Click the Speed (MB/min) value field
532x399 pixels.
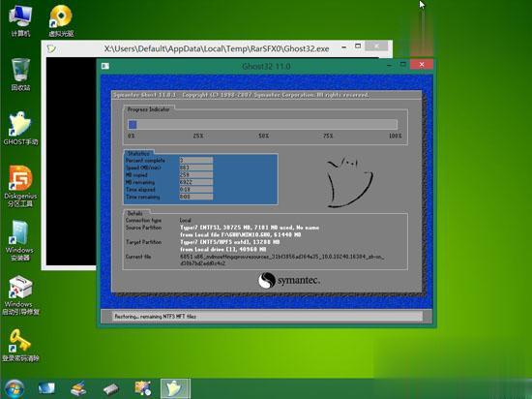point(196,168)
